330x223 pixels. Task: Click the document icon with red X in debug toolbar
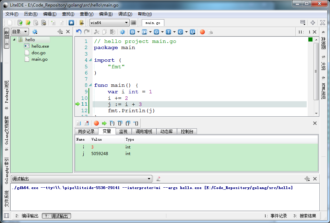coord(86,123)
